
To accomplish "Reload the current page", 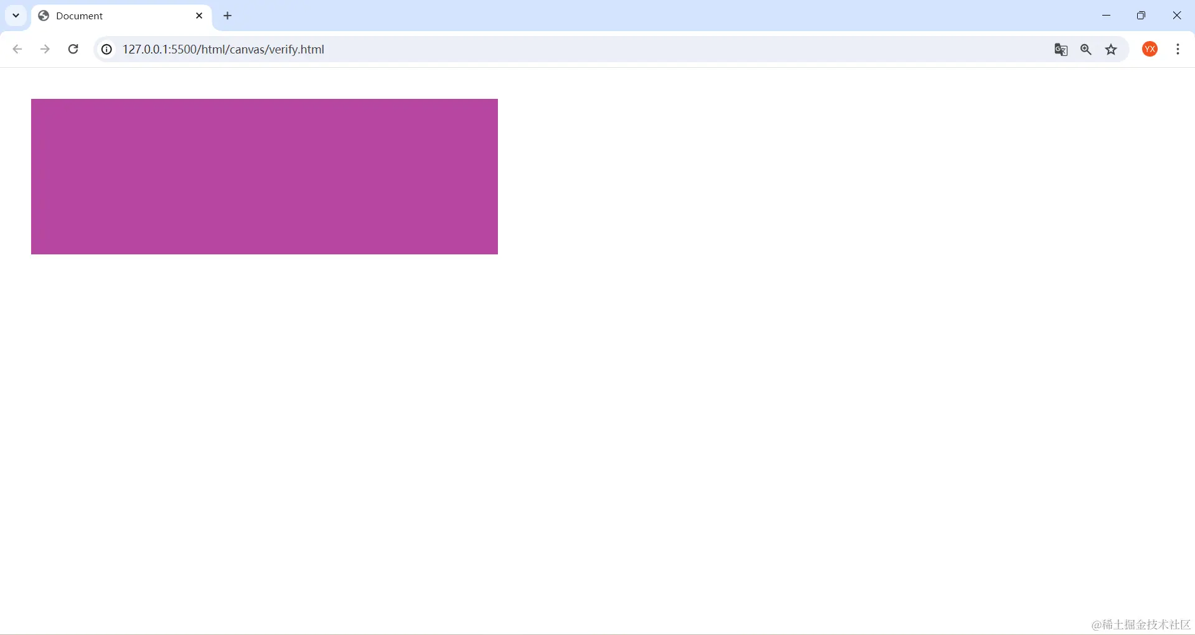I will click(73, 49).
